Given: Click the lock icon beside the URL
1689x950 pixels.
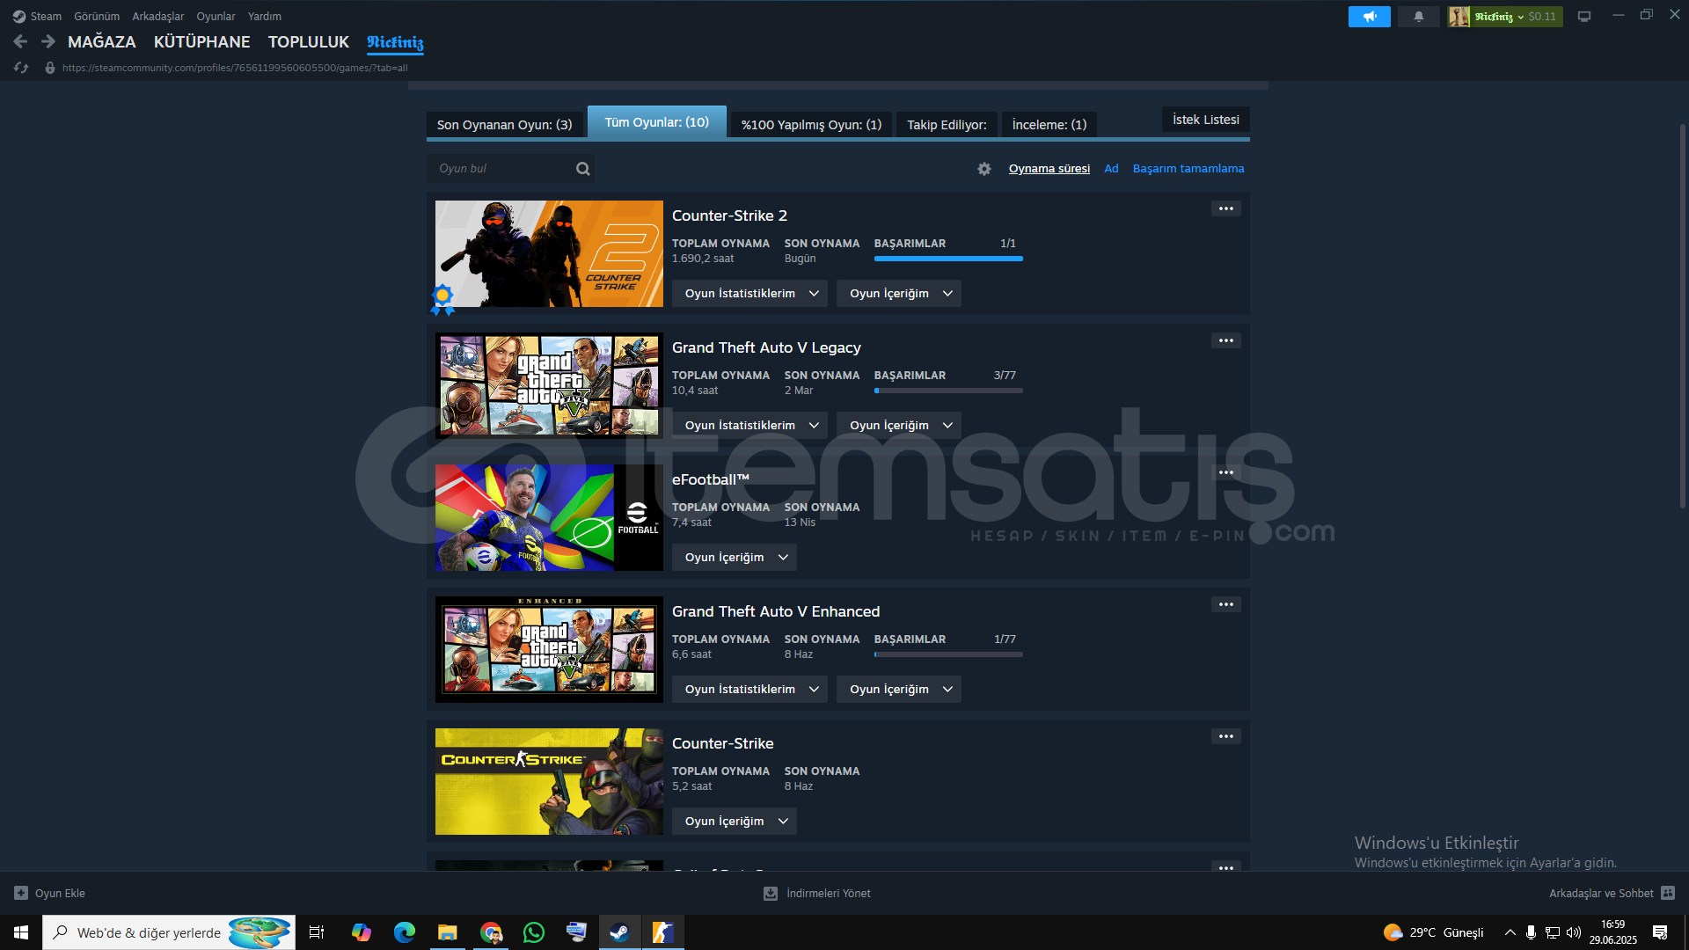Looking at the screenshot, I should (x=50, y=68).
